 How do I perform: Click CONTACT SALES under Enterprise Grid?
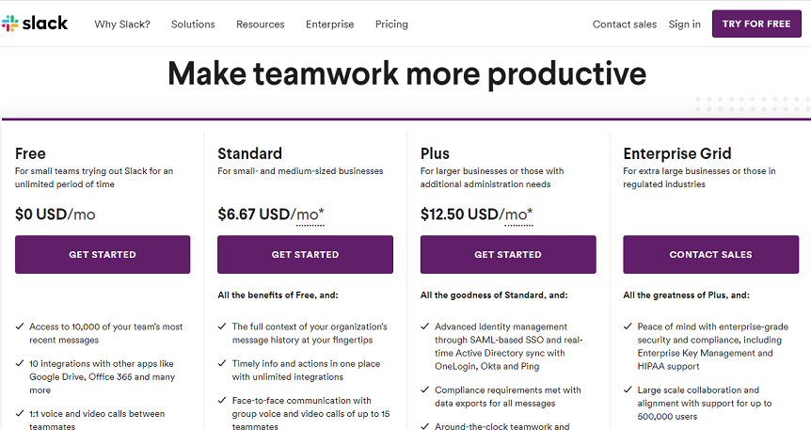tap(710, 255)
